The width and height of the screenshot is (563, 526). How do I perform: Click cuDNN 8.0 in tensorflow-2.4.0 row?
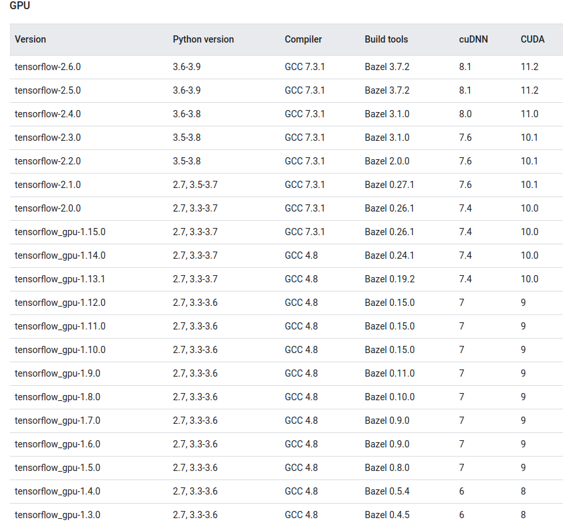(x=465, y=114)
